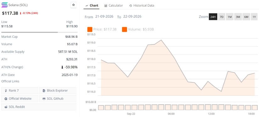Open the SOL Github link
Viewport: 259px width, 117px height.
coord(58,99)
